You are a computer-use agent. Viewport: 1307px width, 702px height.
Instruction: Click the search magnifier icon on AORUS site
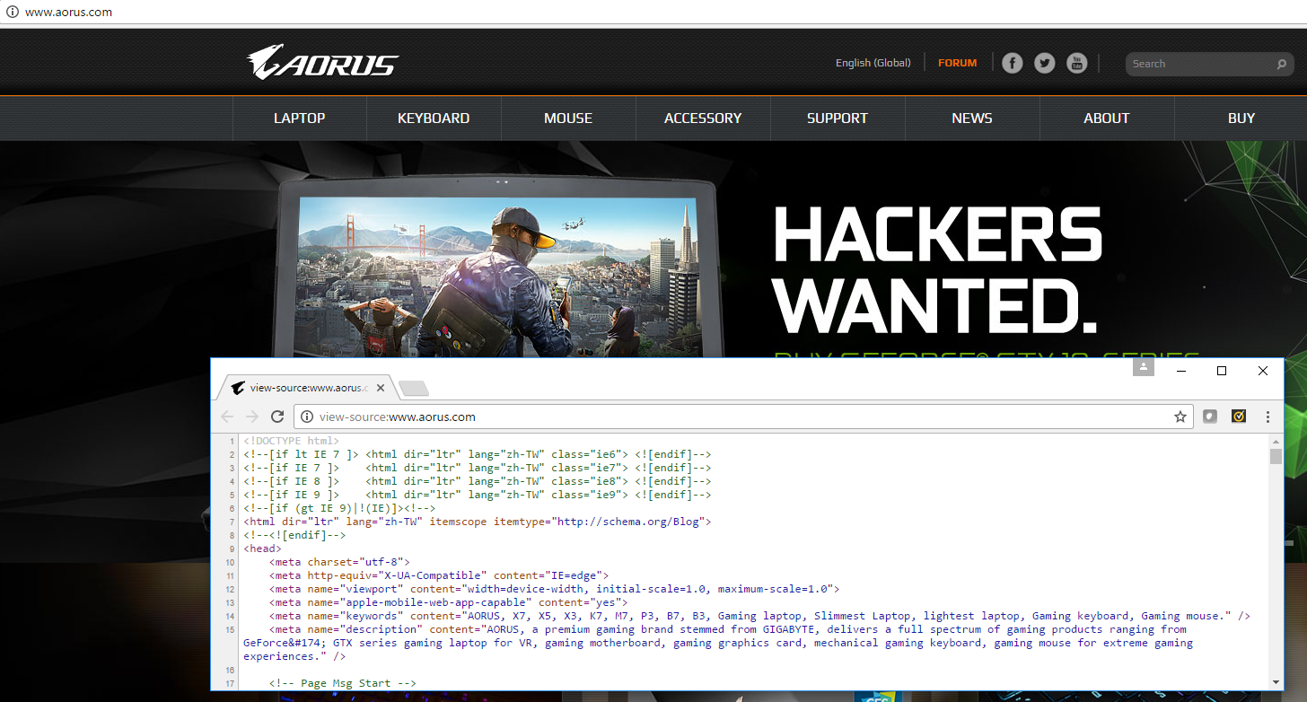[1281, 64]
